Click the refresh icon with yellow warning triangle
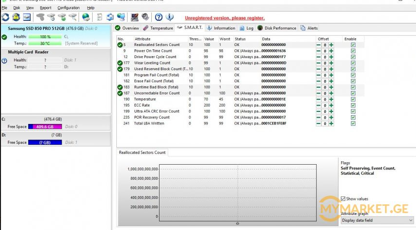This screenshot has height=230, width=416. coord(16,17)
